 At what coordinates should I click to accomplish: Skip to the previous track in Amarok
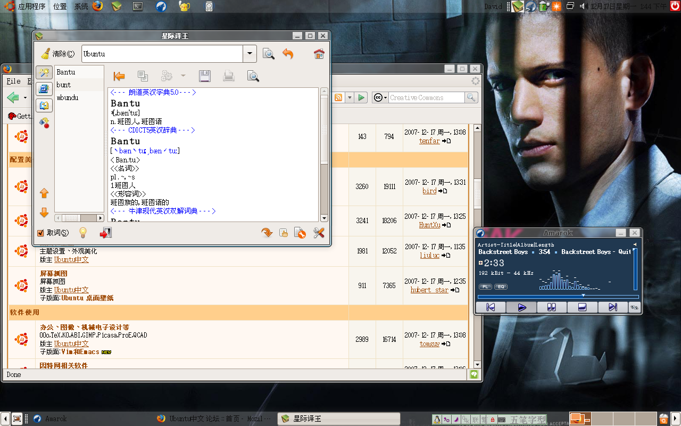tap(491, 307)
